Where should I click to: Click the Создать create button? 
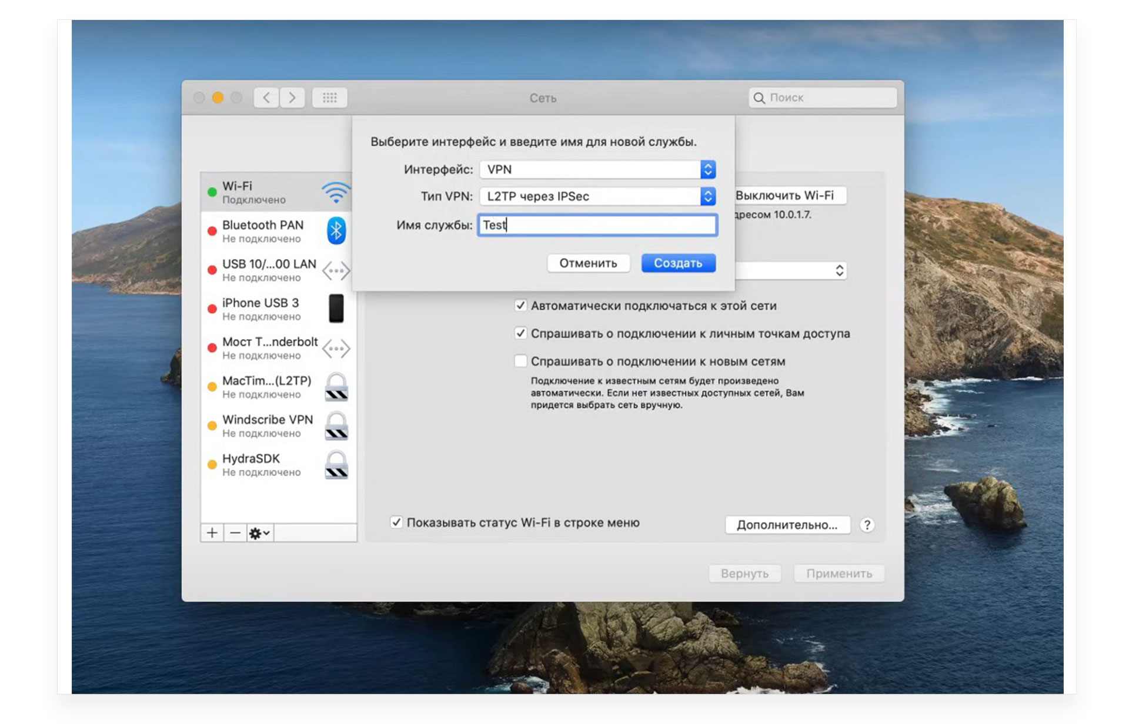[x=679, y=263]
